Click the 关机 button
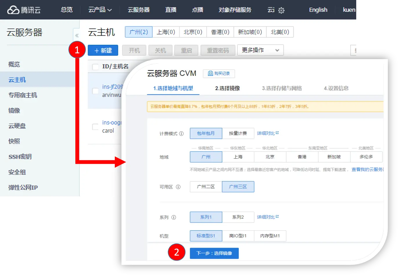 [161, 50]
